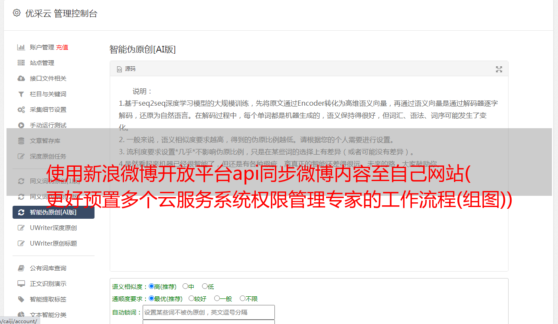Open the 智能伪原创[AI版] menu item
The width and height of the screenshot is (558, 324).
(53, 212)
